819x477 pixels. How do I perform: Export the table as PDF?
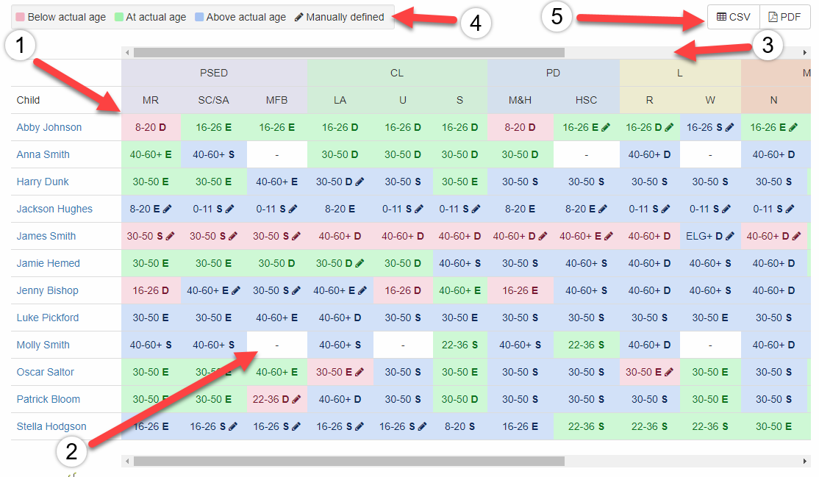pos(784,17)
